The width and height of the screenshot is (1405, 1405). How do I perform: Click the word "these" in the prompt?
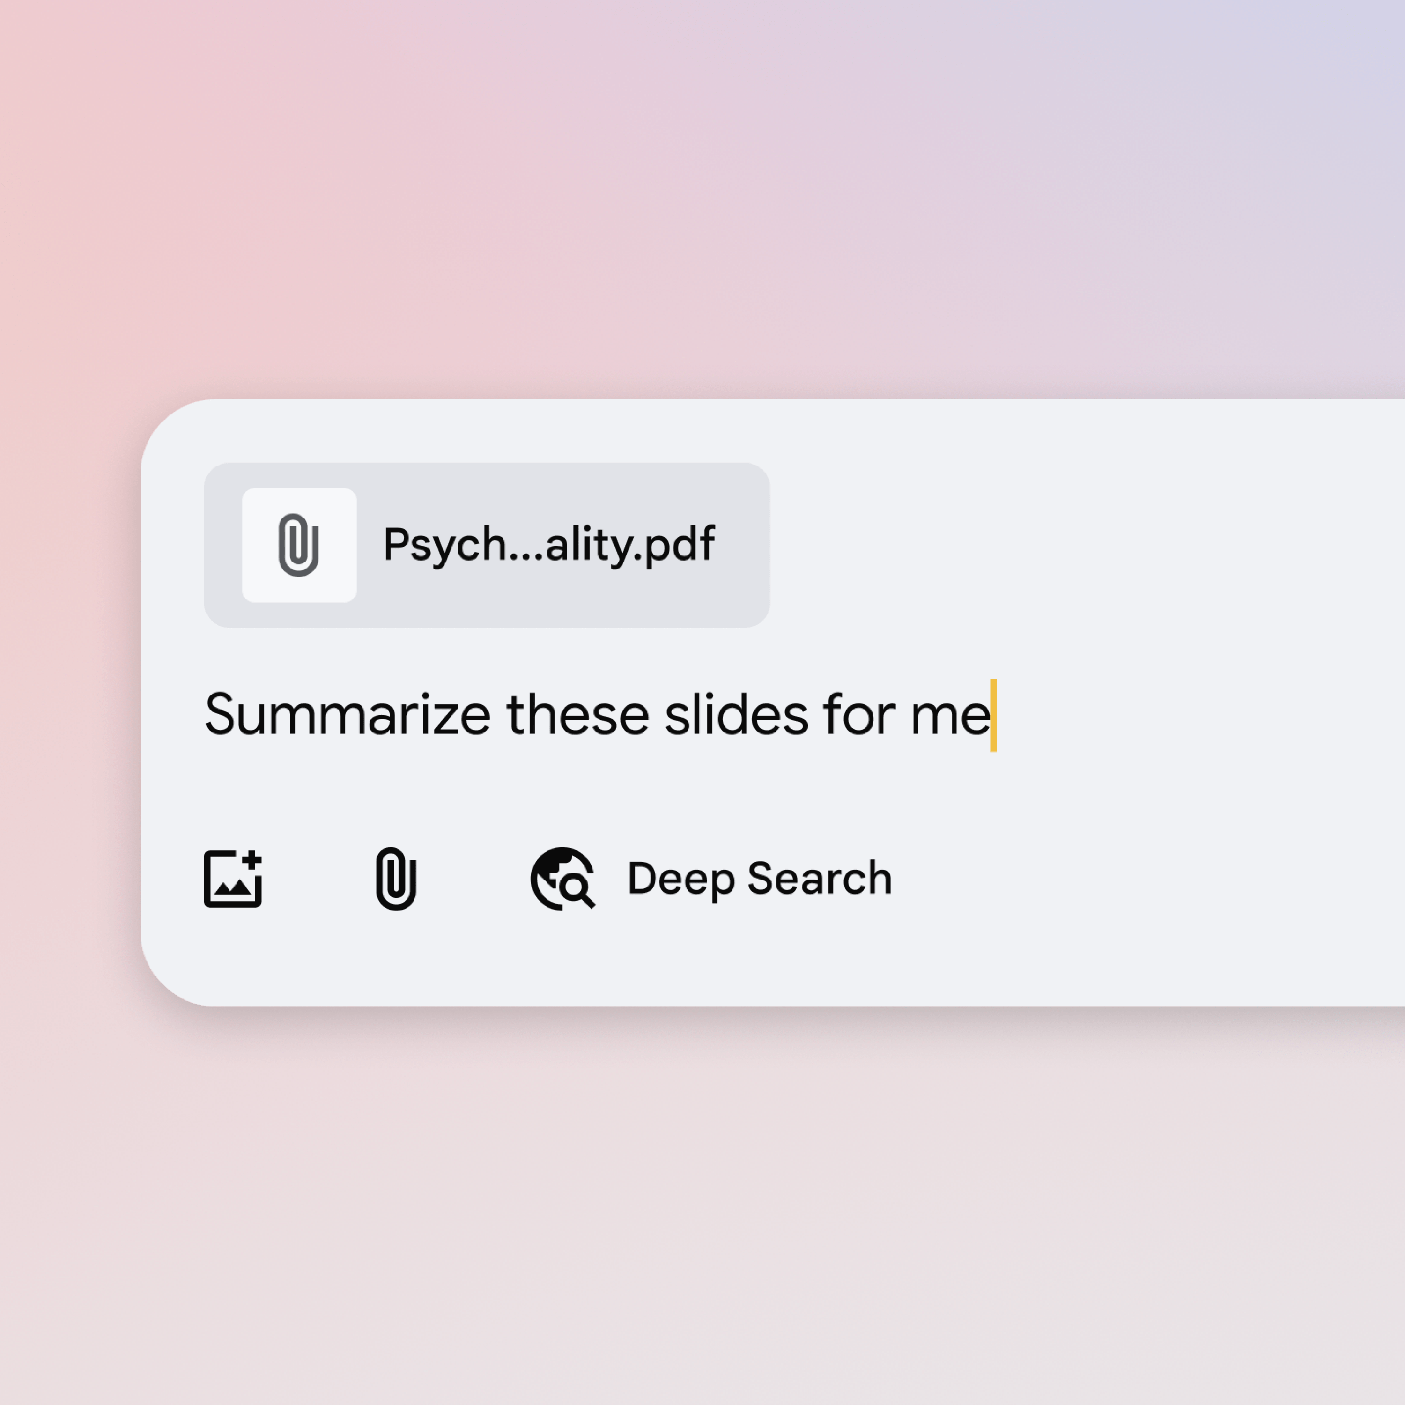click(577, 715)
